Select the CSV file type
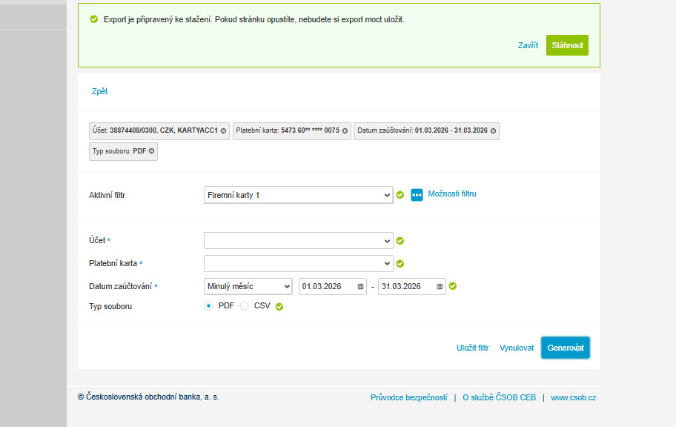Image resolution: width=676 pixels, height=427 pixels. click(x=245, y=306)
